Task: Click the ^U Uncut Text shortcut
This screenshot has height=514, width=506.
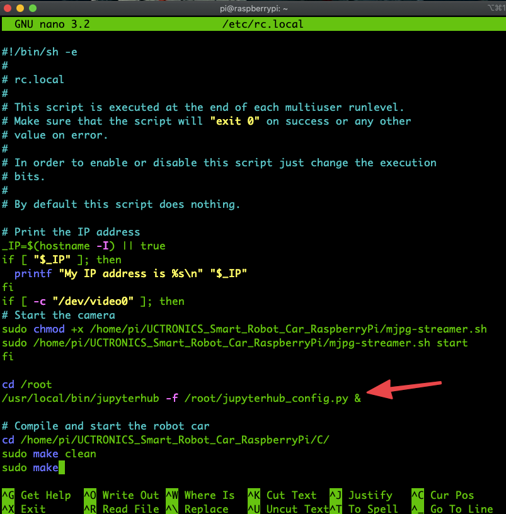Action: [x=289, y=509]
